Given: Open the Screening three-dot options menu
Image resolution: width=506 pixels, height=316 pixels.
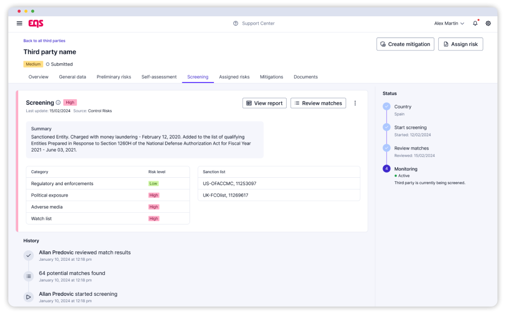Looking at the screenshot, I should pyautogui.click(x=355, y=103).
